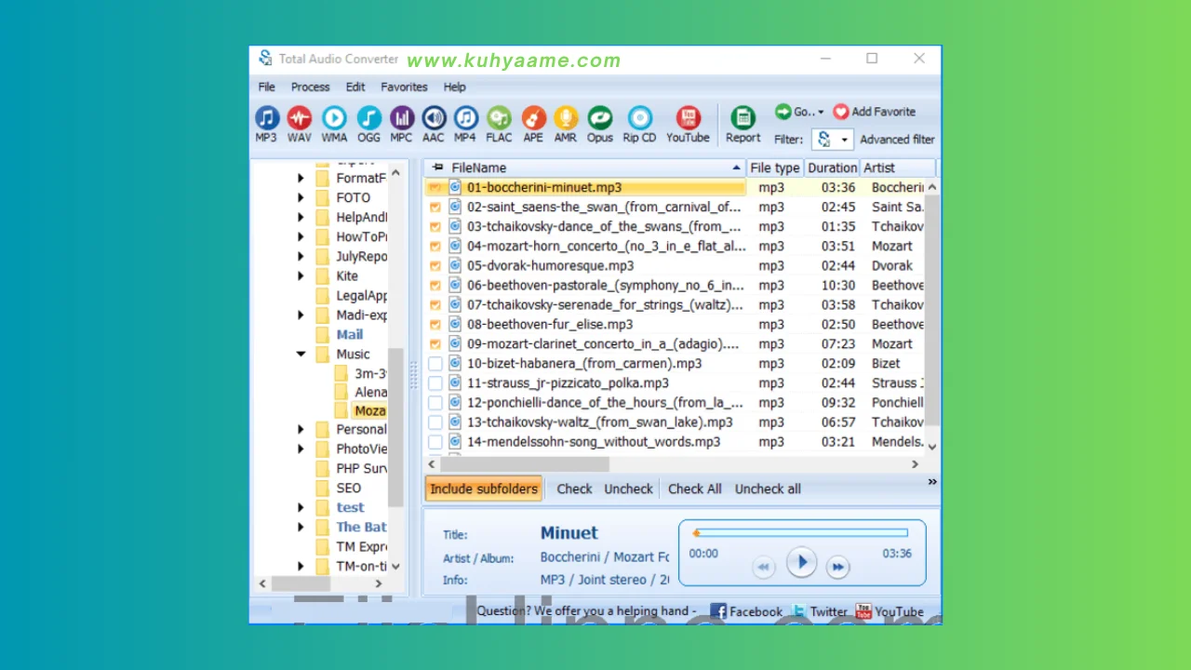Click the green Go arrow icon
Viewport: 1191px width, 670px height.
[783, 112]
